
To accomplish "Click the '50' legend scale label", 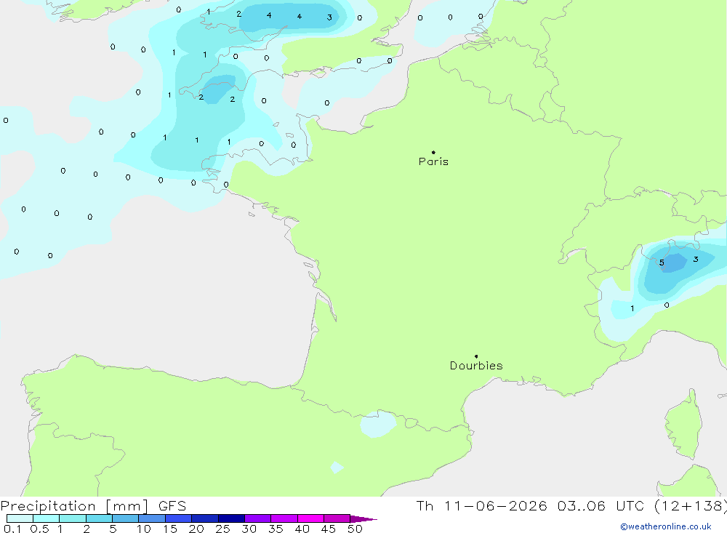I will point(355,529).
